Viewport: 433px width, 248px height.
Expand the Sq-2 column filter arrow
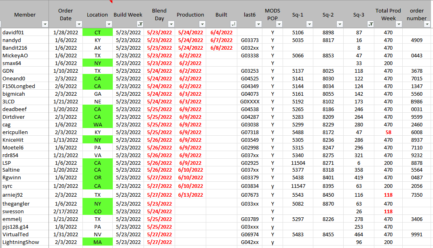tap(340, 24)
